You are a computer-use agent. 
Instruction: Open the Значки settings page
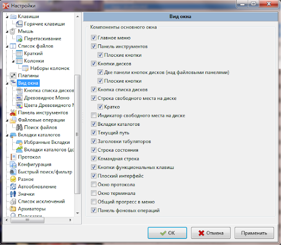pos(26,194)
